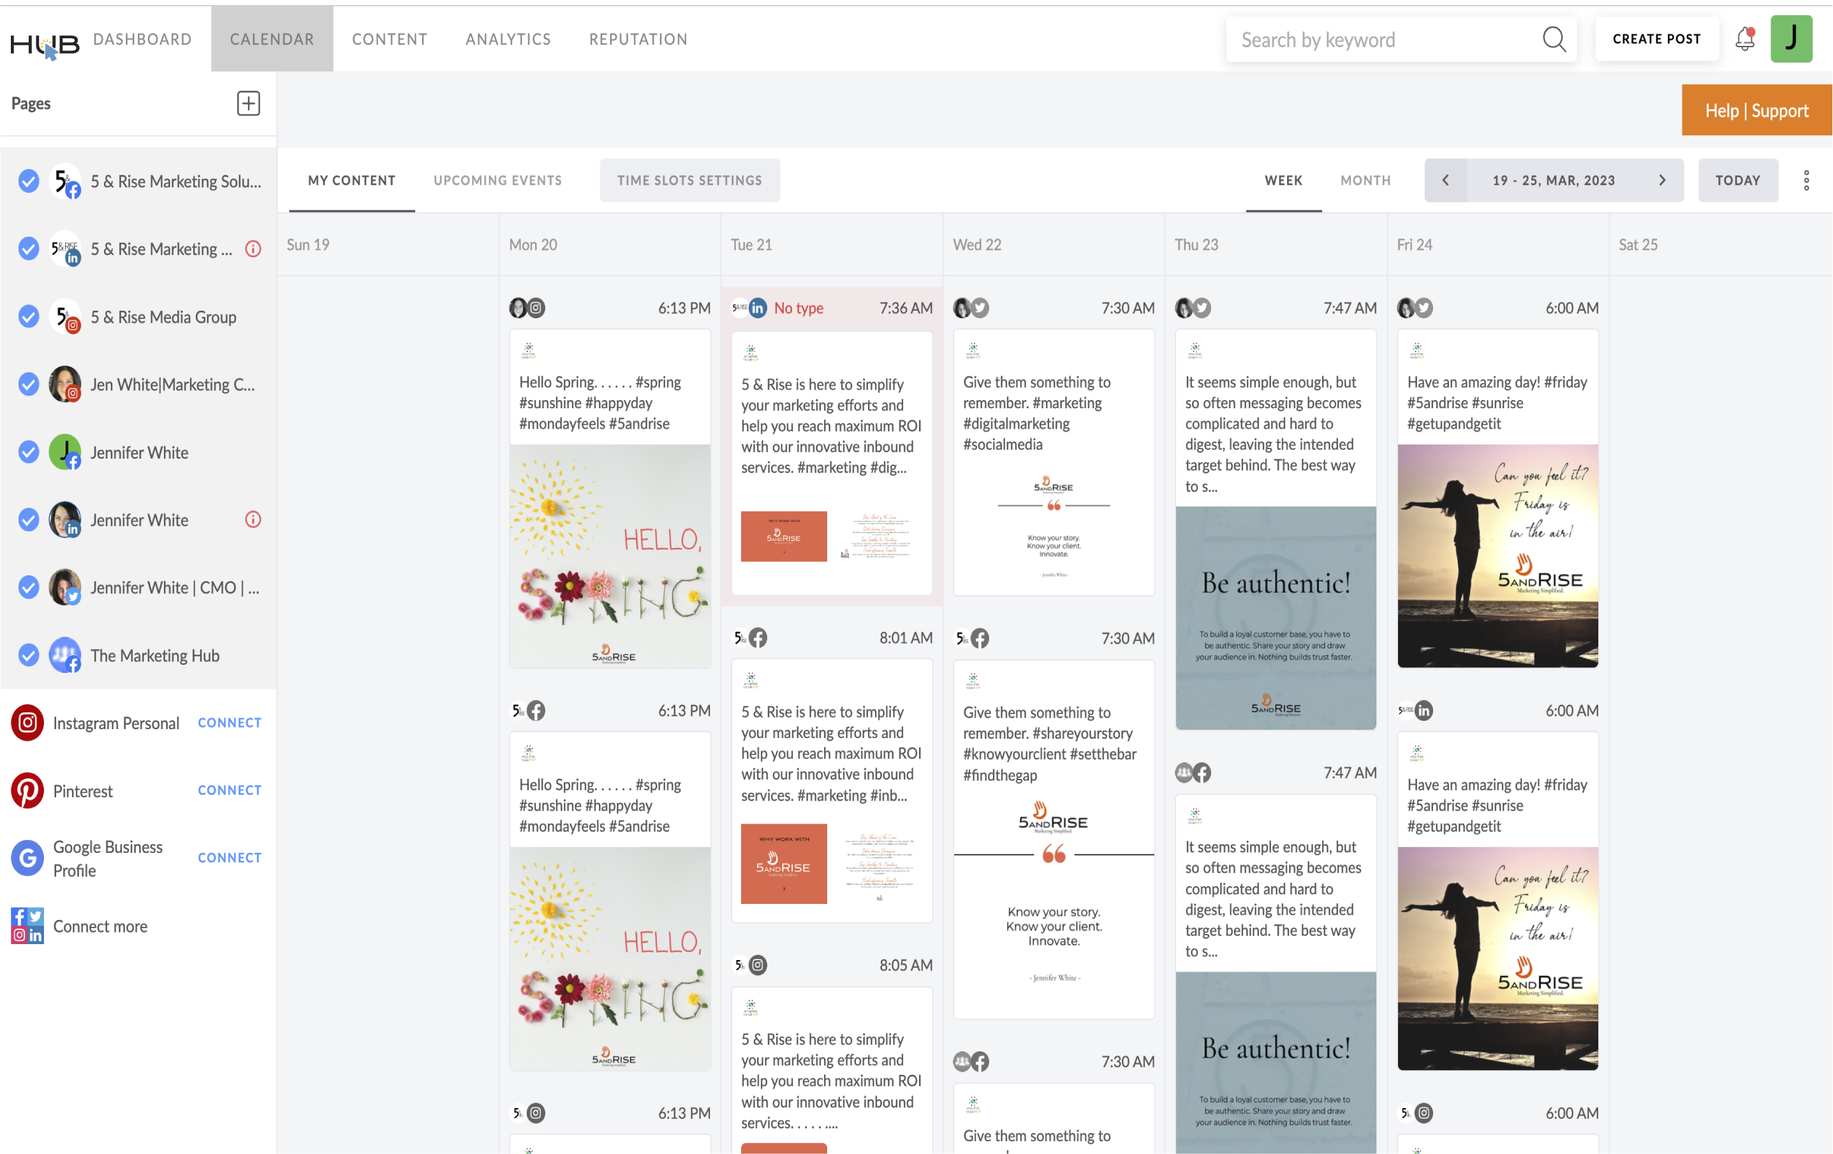Screen dimensions: 1833x1154
Task: Uncheck 5 & Rise Marketing Solu... Facebook page
Action: 29,181
